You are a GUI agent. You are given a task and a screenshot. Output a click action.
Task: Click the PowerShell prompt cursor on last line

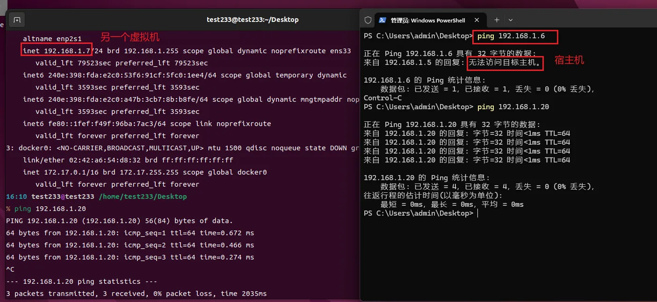click(477, 213)
